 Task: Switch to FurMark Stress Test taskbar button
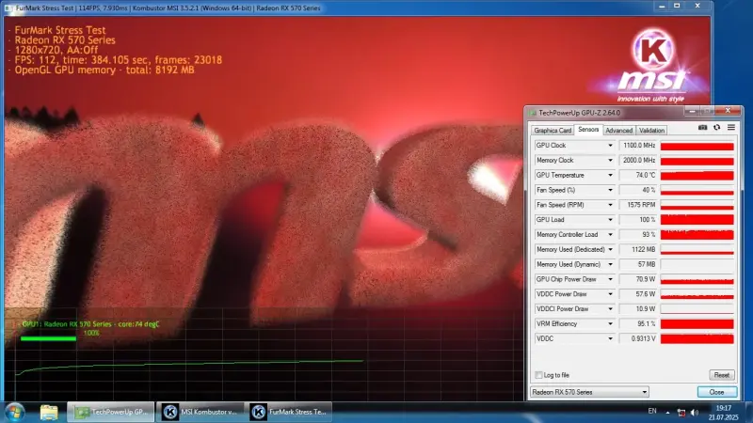[x=290, y=412]
